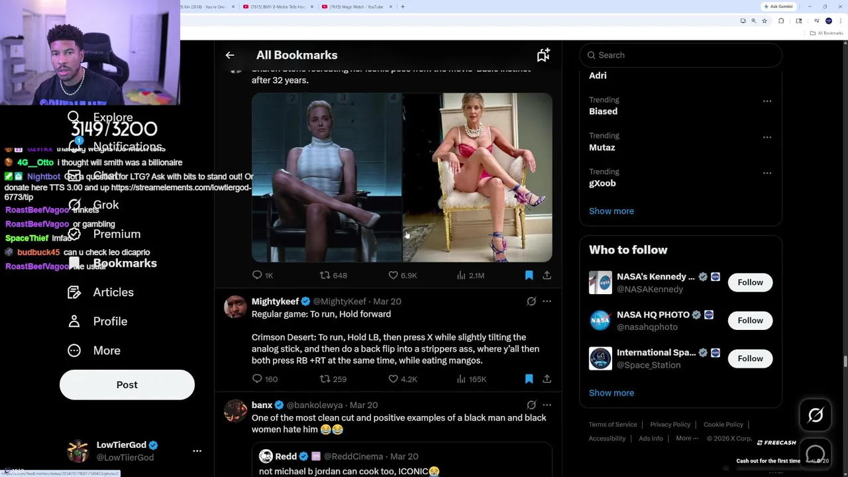Open More menu in sidebar
848x477 pixels.
[94, 350]
